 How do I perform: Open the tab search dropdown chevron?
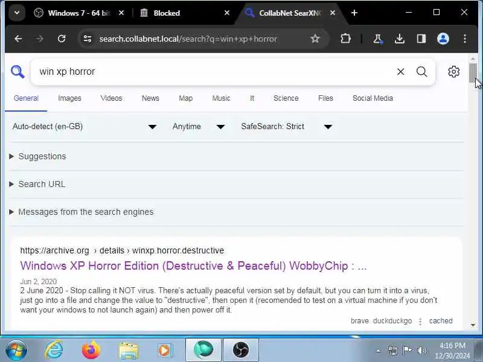click(x=17, y=13)
